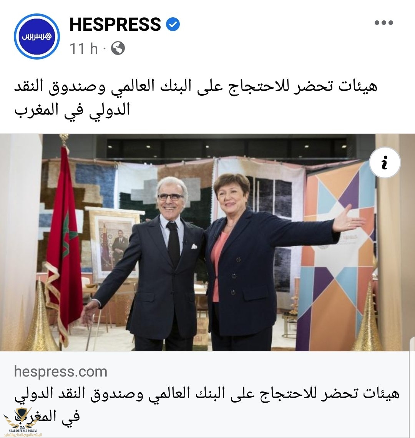Open the link info 'i' icon
The width and height of the screenshot is (415, 438).
(385, 162)
